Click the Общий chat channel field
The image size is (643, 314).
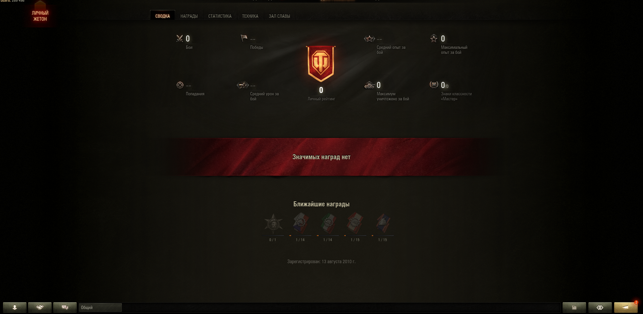point(100,308)
